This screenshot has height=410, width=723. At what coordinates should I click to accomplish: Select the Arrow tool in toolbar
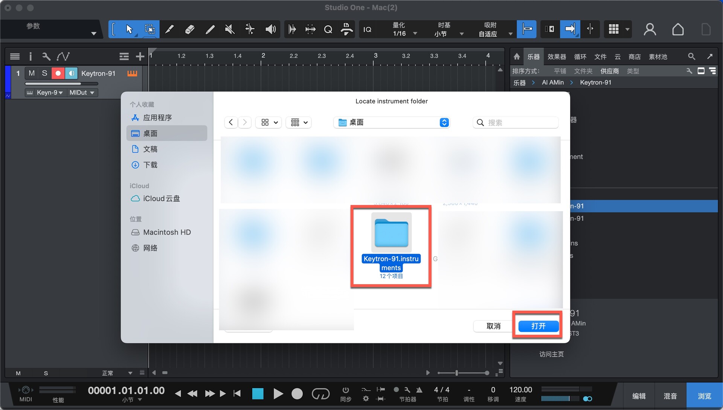pyautogui.click(x=129, y=29)
